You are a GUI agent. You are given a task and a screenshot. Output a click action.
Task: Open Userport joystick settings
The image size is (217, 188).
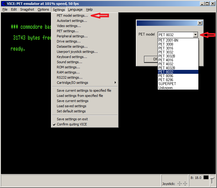coord(85,52)
